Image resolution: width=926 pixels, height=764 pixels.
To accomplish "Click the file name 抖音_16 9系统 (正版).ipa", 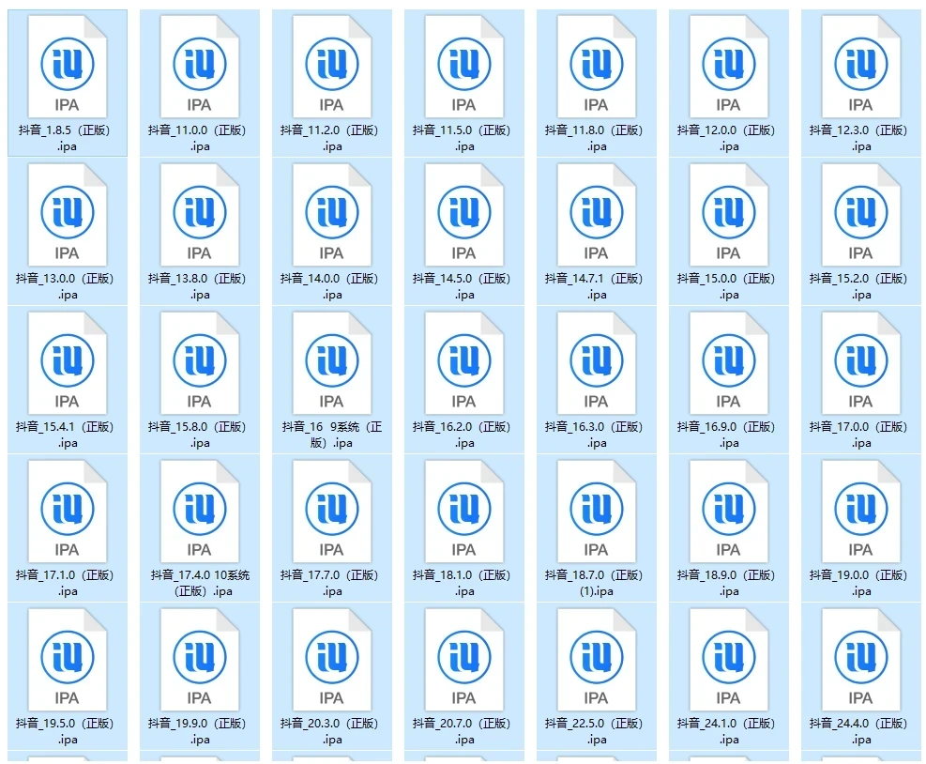I will (332, 435).
